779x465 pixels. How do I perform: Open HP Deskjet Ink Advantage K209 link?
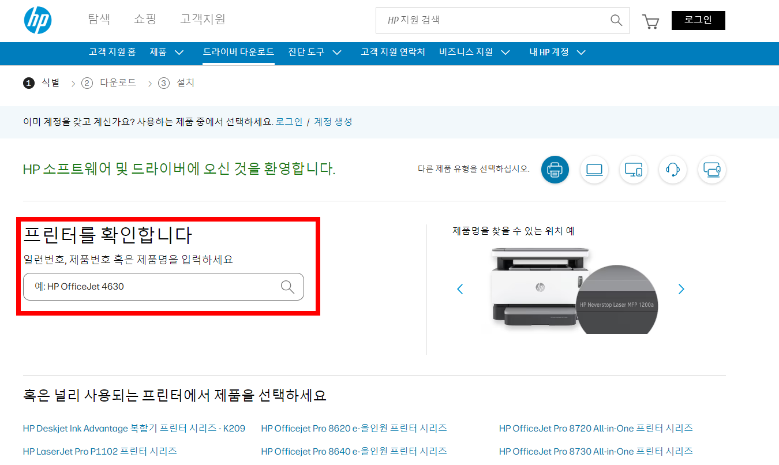(x=134, y=429)
